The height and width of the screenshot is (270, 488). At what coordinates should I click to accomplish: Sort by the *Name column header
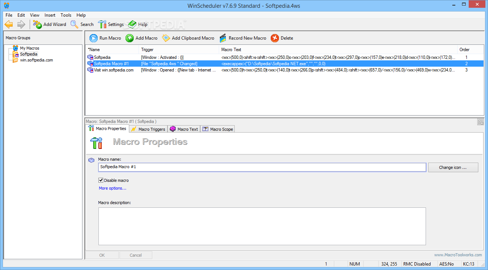pos(112,49)
